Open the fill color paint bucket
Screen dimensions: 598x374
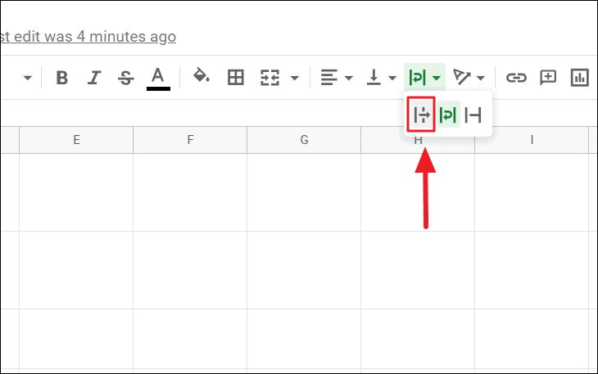(x=201, y=78)
